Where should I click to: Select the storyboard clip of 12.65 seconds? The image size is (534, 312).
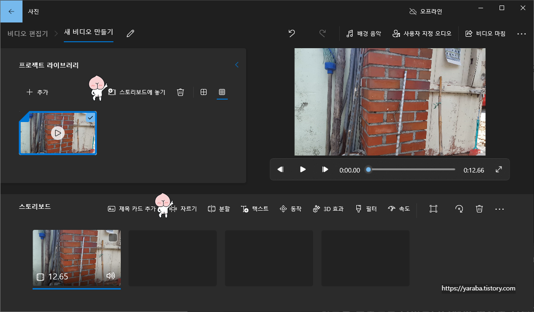point(77,258)
